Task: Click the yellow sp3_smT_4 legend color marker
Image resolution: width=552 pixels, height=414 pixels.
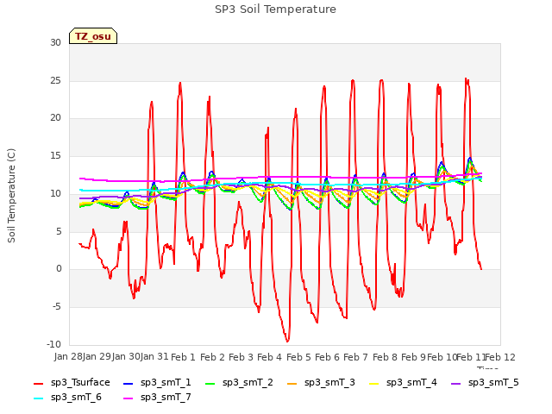Action: [373, 383]
